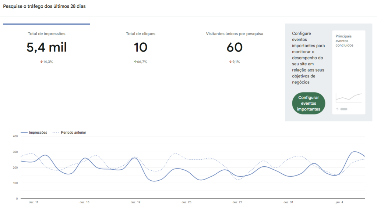Click the dez. 27 date axis label
The image size is (377, 206).
(237, 202)
